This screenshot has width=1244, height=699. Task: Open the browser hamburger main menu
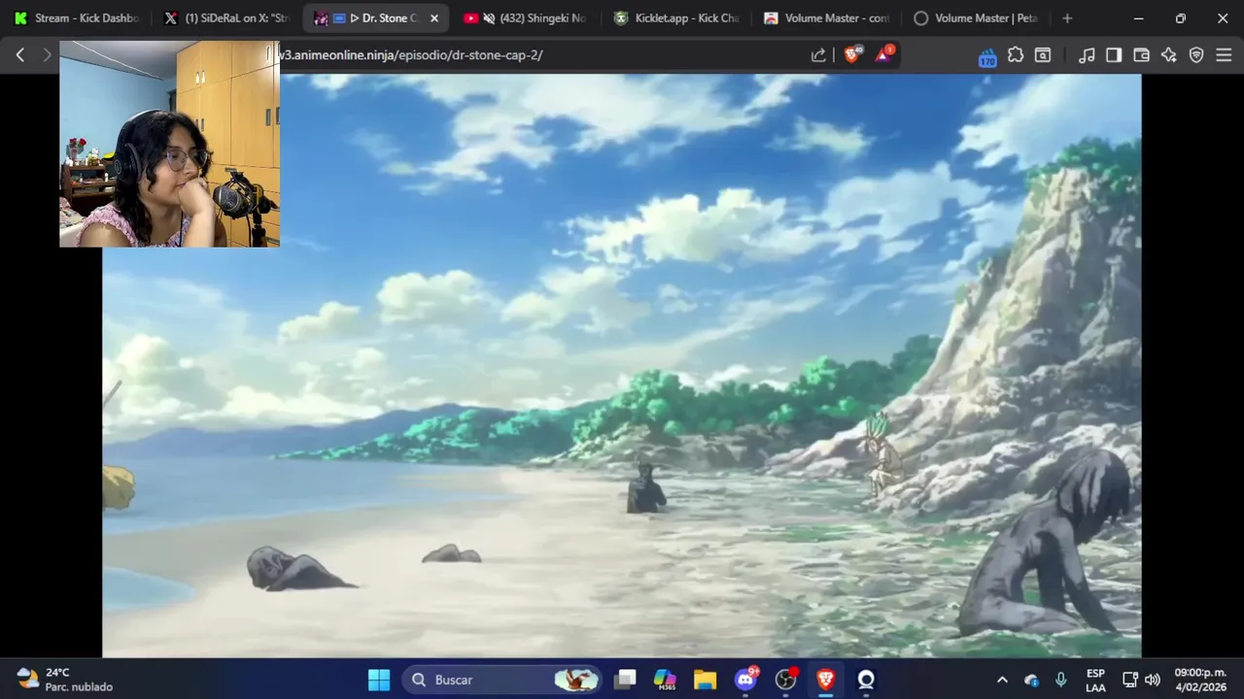click(1224, 55)
